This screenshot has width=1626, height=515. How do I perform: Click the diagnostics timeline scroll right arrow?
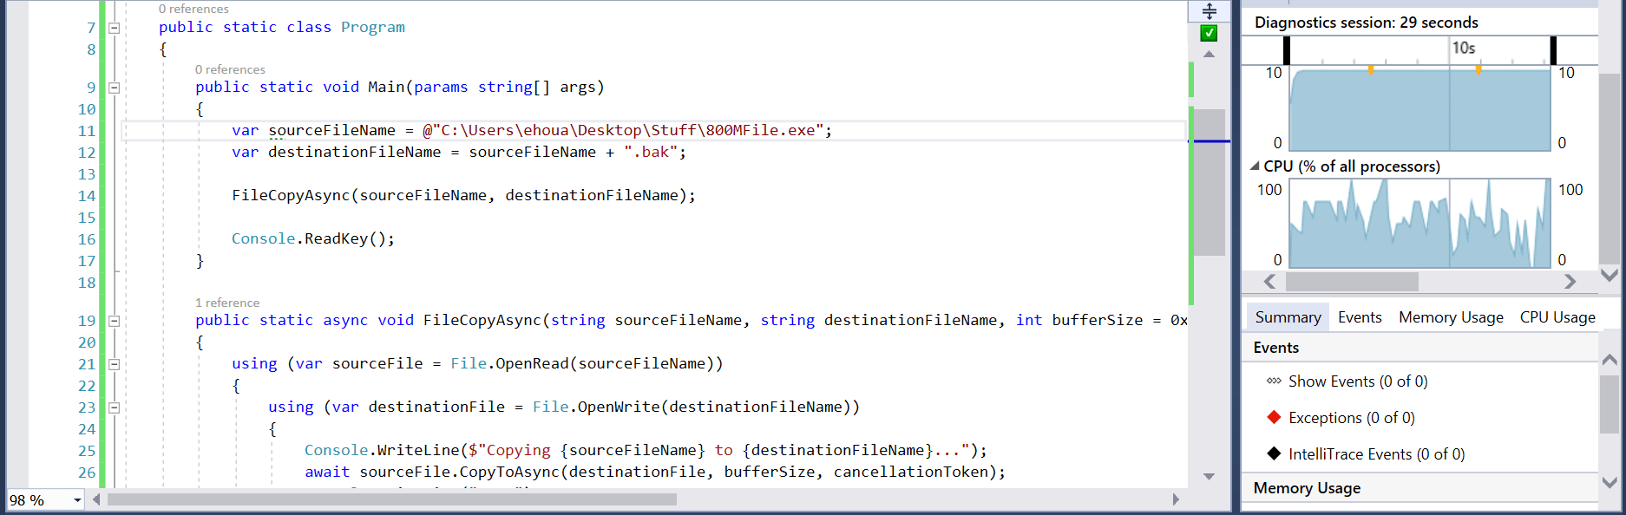[1570, 282]
